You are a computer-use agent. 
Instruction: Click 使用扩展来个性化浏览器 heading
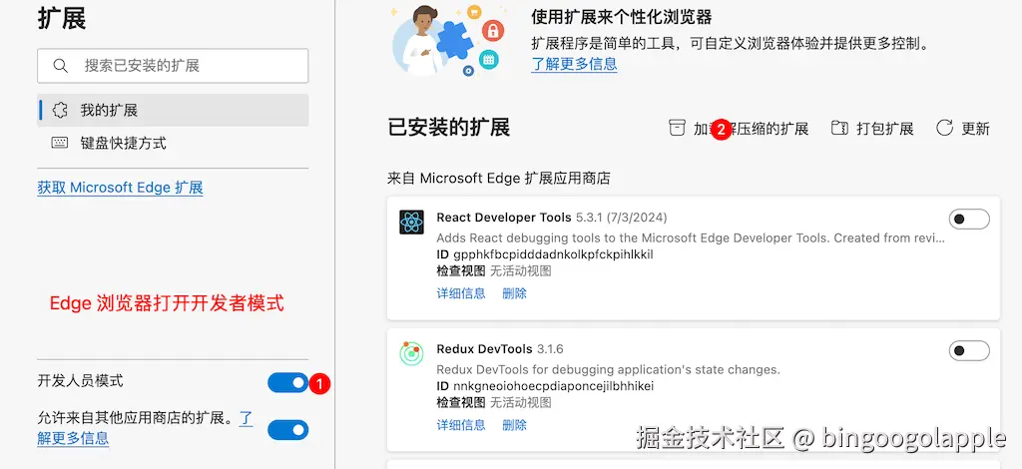[x=621, y=16]
